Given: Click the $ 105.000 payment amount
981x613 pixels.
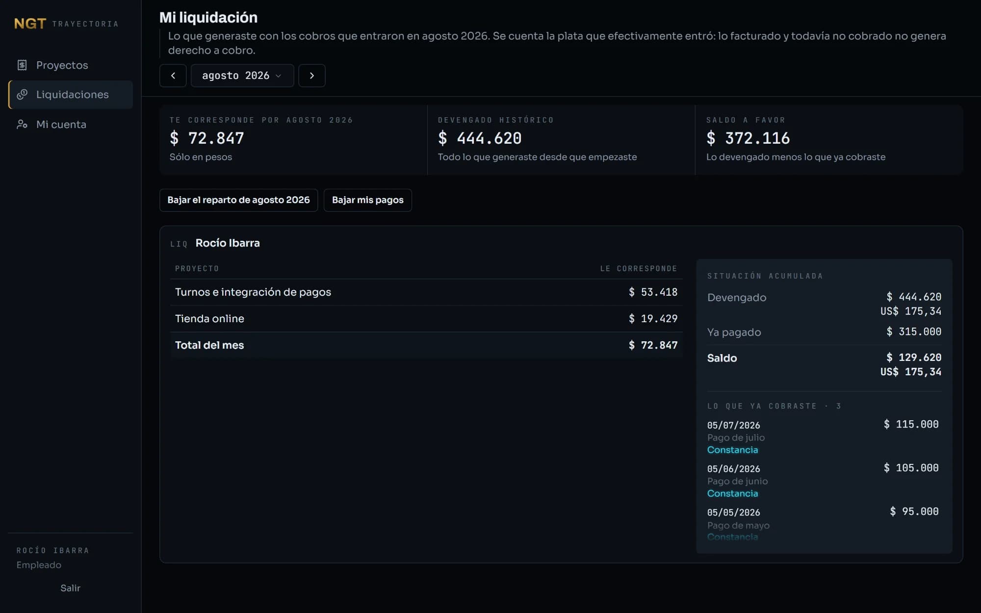Looking at the screenshot, I should tap(911, 468).
